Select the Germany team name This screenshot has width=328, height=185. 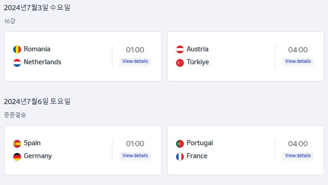[38, 156]
